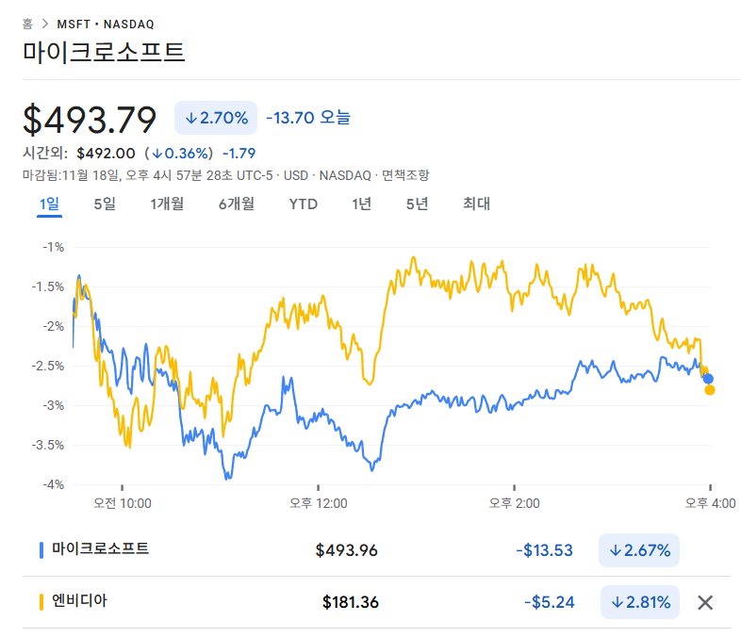The width and height of the screenshot is (741, 637).
Task: View the 1-year chart range
Action: 361,204
